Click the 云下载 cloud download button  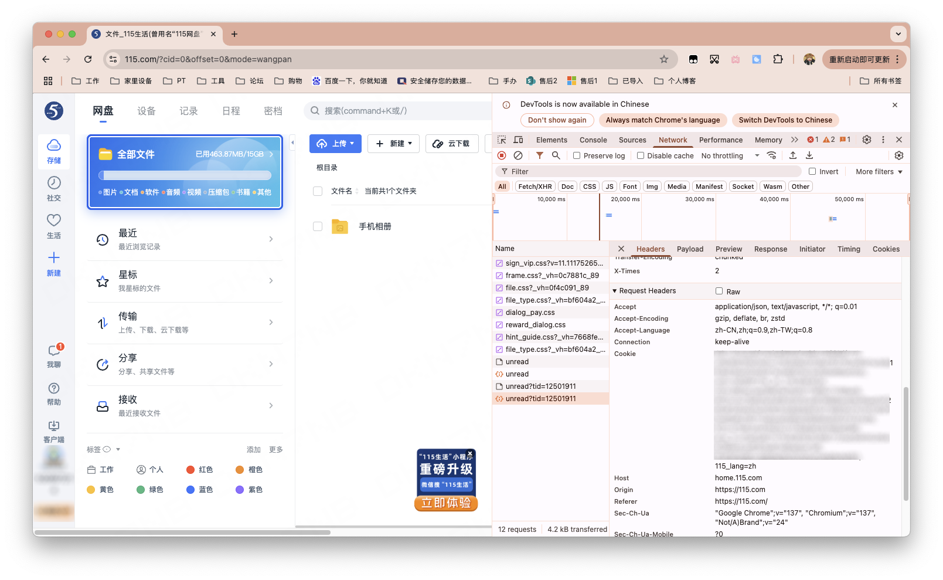coord(452,144)
